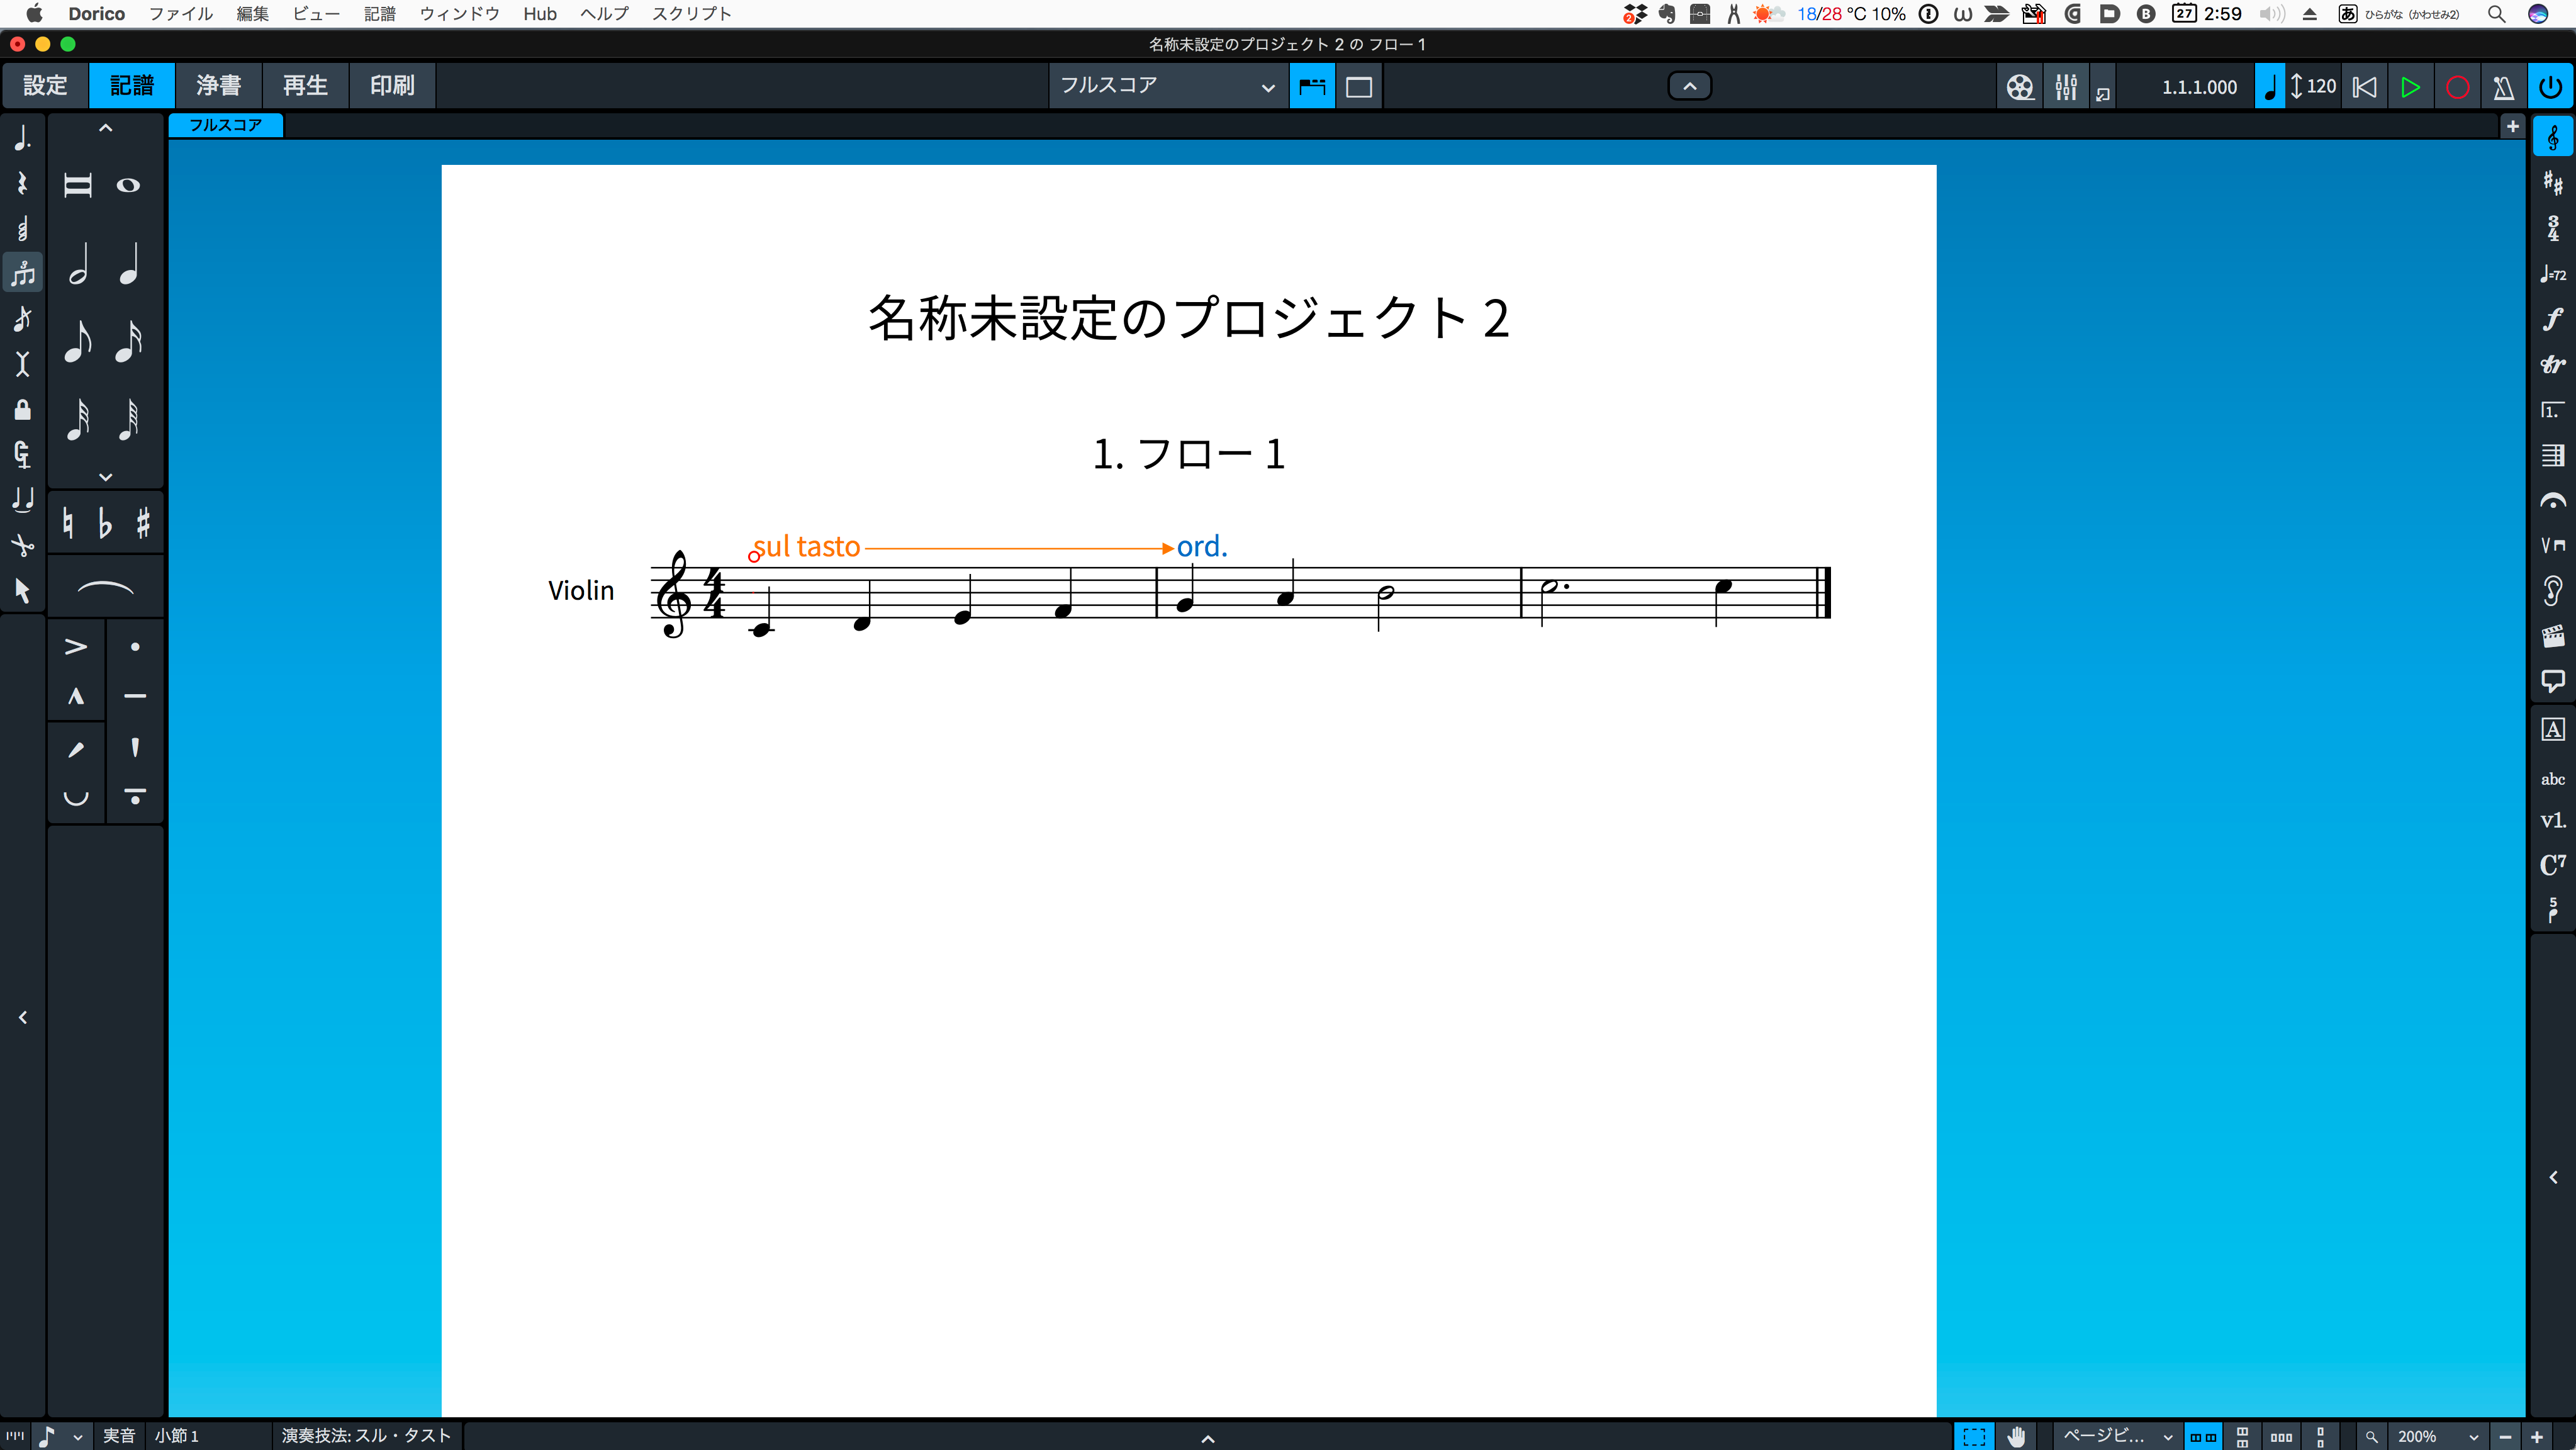Select natural accidental
Screen dimensions: 2576x1450
(x=67, y=523)
